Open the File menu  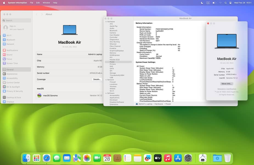(32, 3)
